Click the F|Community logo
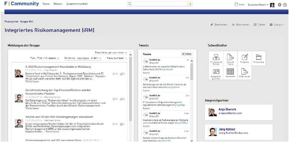This screenshot has width=289, height=143. (21, 4)
